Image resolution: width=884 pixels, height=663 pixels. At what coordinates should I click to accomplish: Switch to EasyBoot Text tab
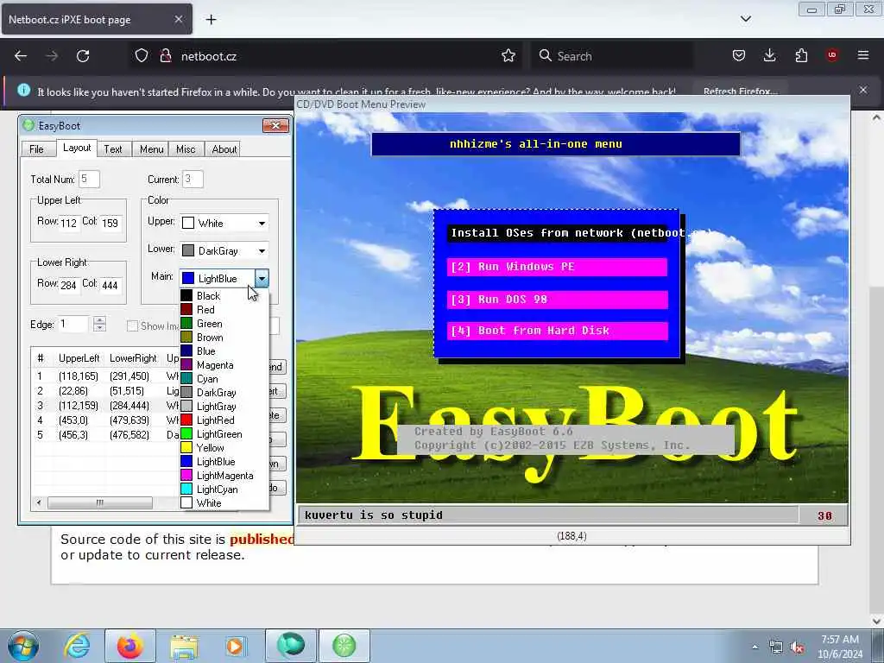click(x=113, y=149)
